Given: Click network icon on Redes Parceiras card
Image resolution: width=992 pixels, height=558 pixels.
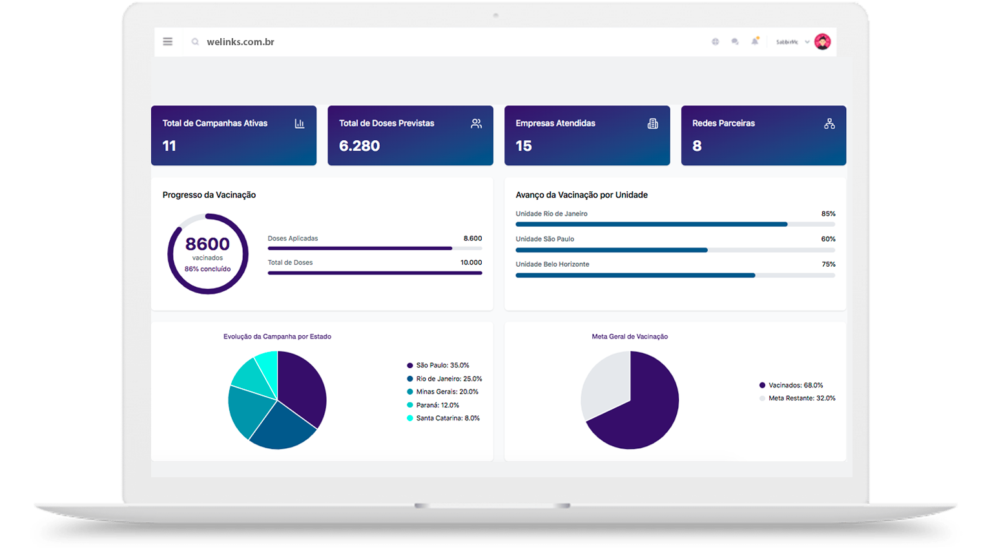Looking at the screenshot, I should 829,123.
